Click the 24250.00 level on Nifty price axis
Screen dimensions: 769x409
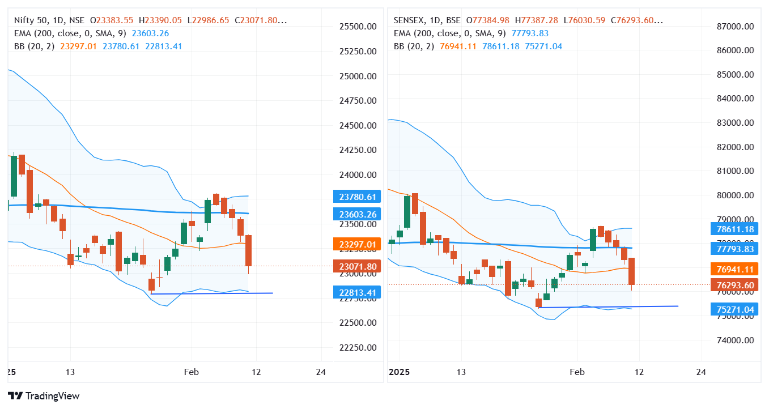(358, 150)
